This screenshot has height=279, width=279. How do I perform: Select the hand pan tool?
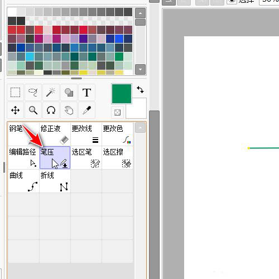pos(69,110)
